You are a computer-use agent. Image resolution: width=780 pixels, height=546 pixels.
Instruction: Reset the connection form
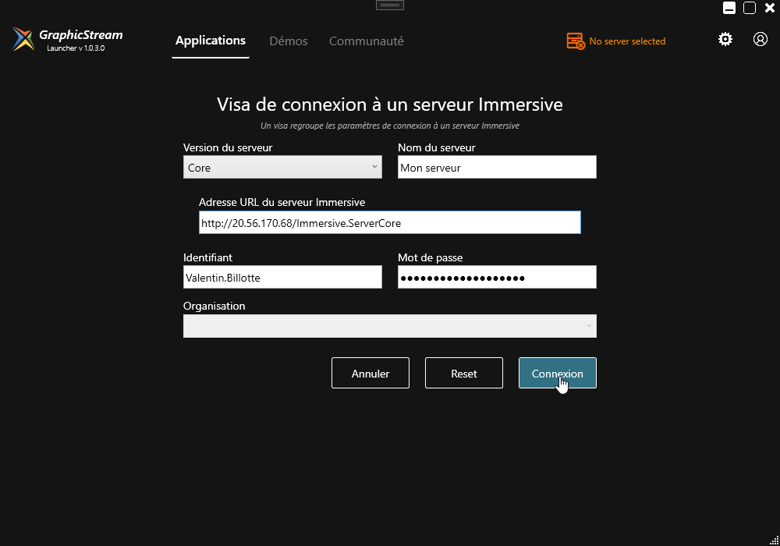click(464, 373)
